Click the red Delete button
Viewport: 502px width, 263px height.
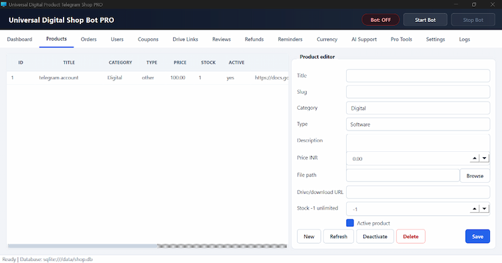pos(411,236)
